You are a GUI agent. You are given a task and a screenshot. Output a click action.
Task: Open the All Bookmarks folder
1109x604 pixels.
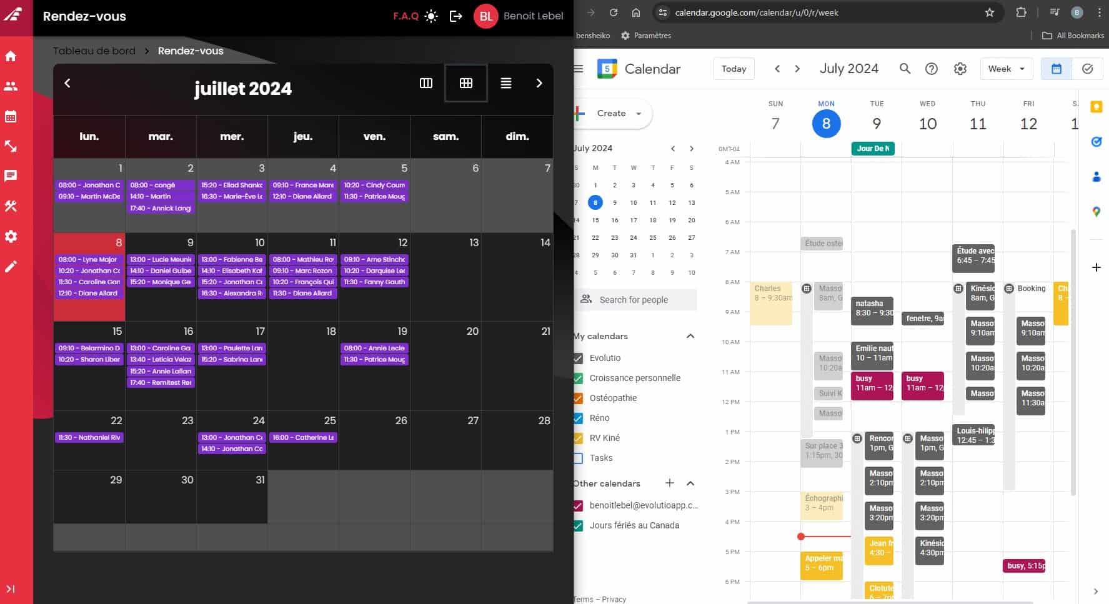[x=1073, y=36]
